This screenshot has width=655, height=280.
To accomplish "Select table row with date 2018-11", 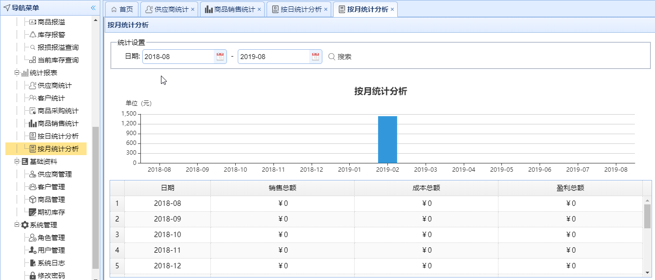I will (376, 250).
